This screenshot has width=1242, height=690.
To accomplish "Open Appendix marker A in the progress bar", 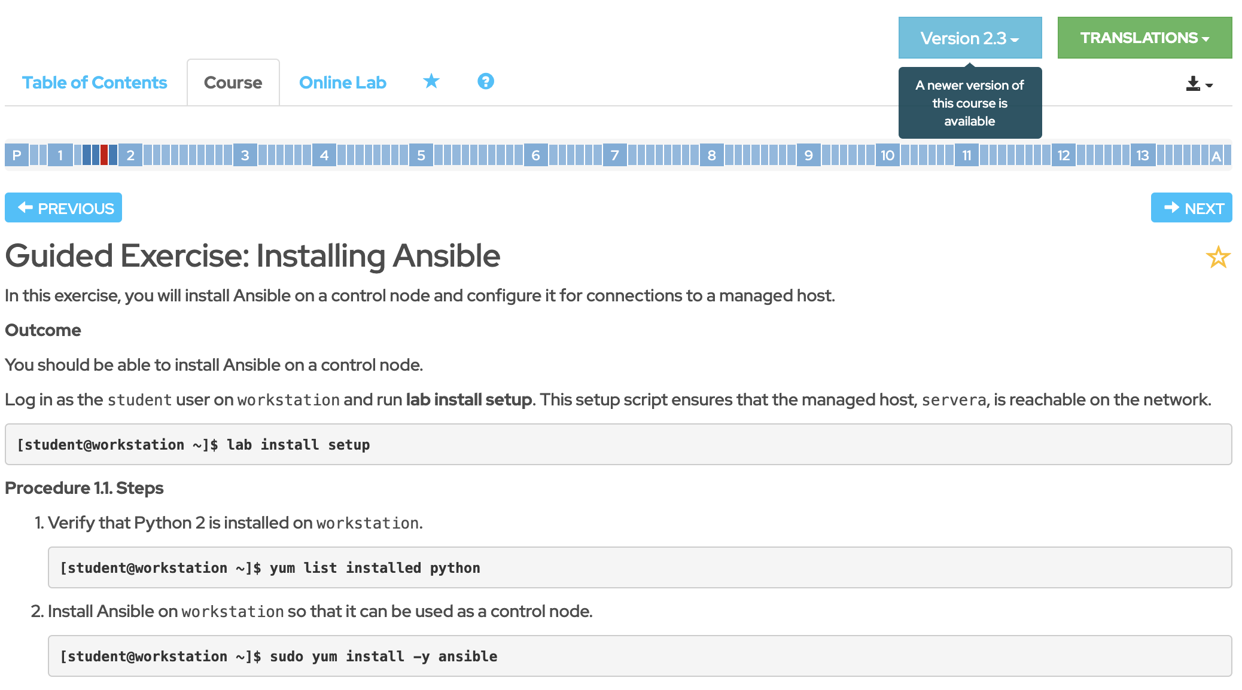I will [x=1216, y=156].
